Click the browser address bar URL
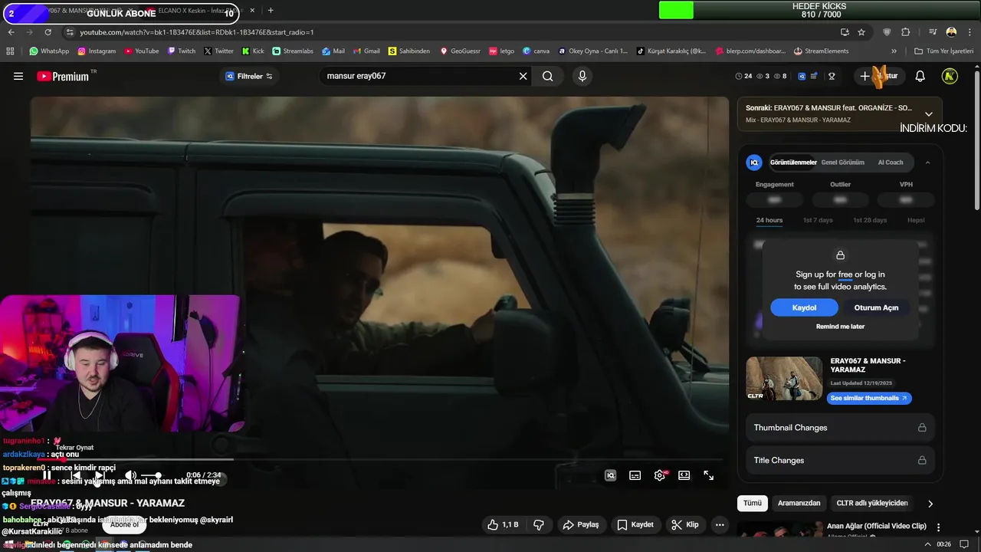The image size is (981, 552). [x=197, y=32]
